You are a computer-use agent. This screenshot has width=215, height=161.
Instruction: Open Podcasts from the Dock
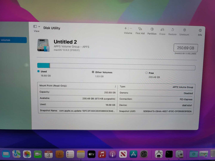(x=113, y=154)
